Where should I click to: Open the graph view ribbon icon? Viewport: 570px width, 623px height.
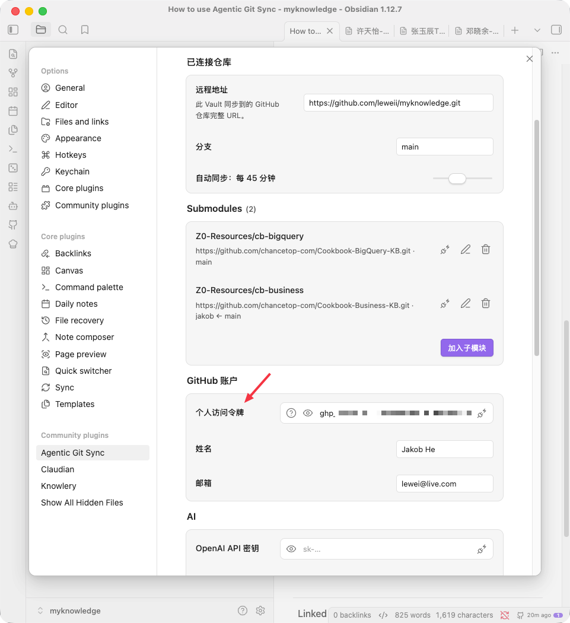coord(13,73)
